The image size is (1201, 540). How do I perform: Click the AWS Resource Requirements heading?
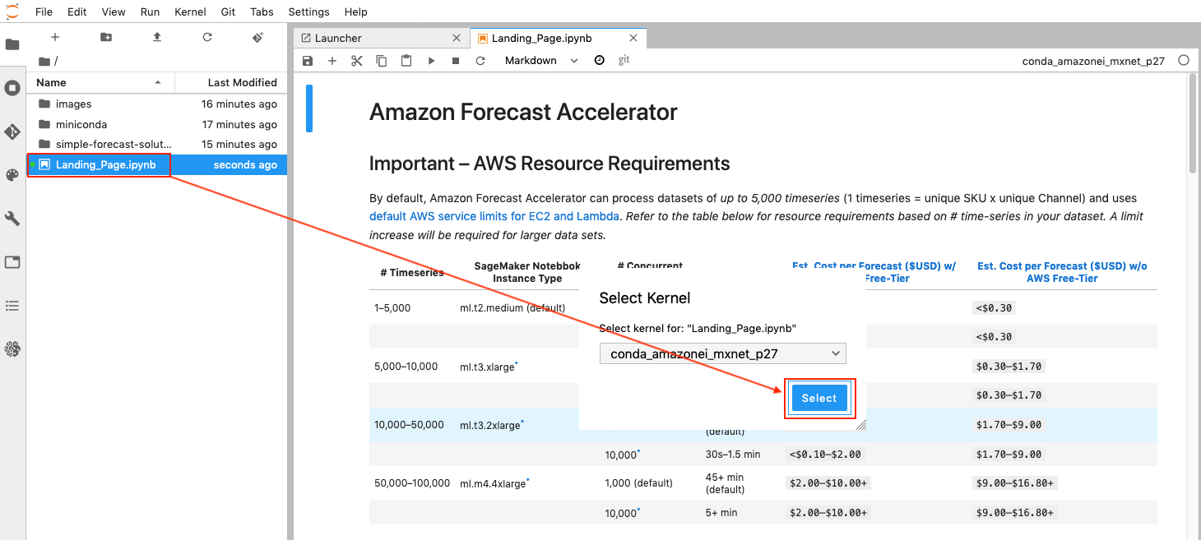pyautogui.click(x=549, y=164)
